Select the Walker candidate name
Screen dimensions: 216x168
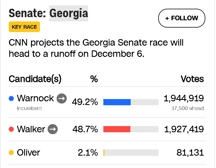[x=31, y=129]
